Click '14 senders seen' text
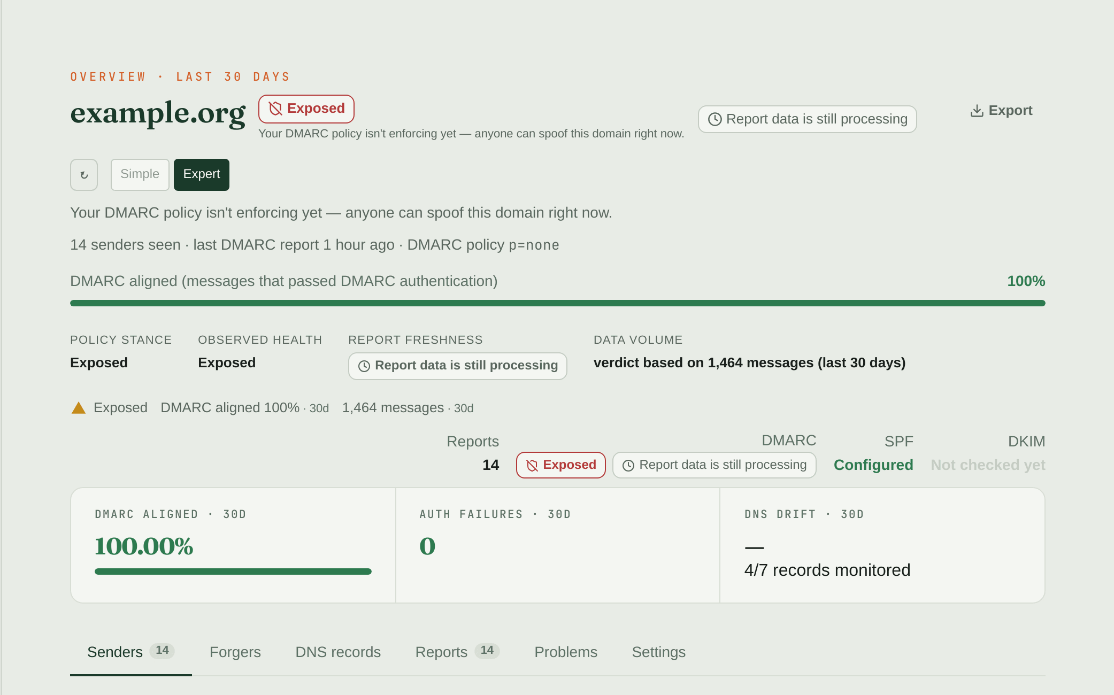 125,245
